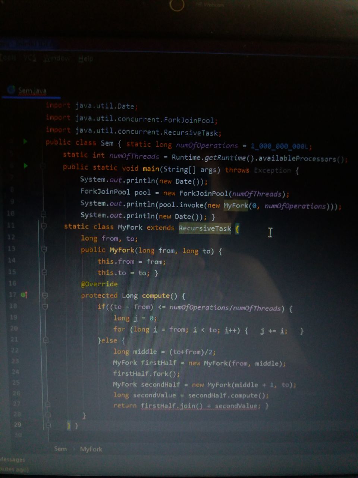The height and width of the screenshot is (478, 358).
Task: Click the fold end marker on line 28
Action: (48, 415)
